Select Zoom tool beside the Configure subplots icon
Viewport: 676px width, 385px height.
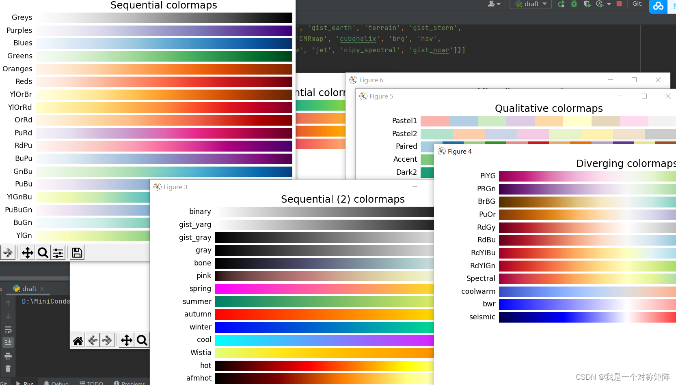(43, 253)
